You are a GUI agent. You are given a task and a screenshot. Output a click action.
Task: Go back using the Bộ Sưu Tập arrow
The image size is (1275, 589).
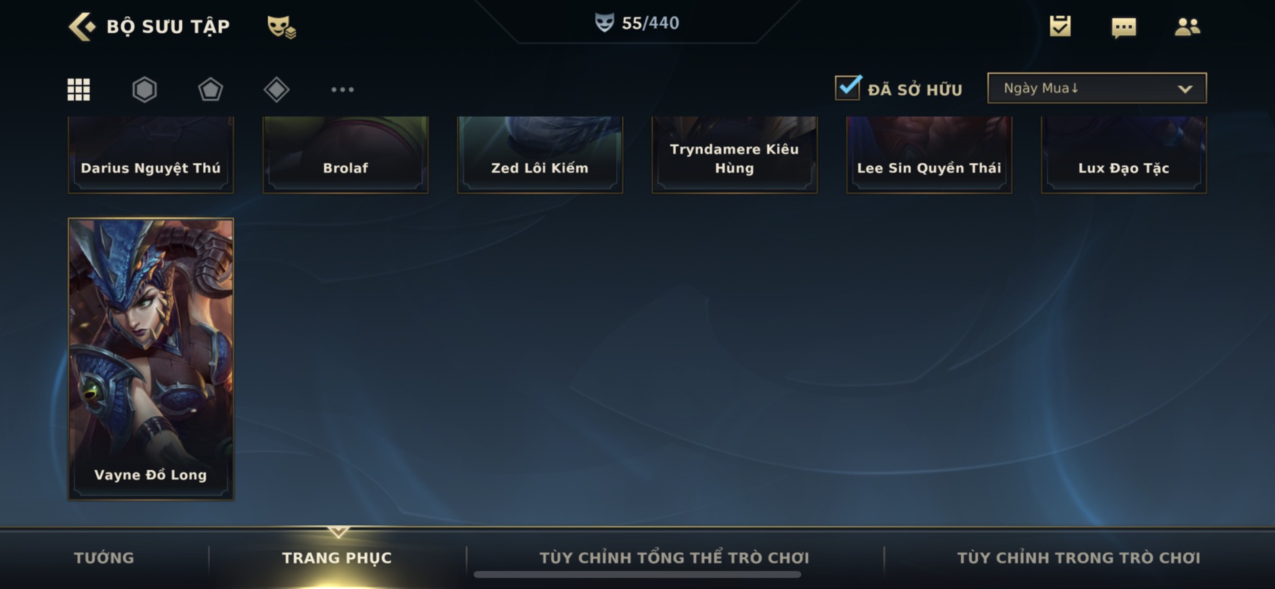pos(83,26)
